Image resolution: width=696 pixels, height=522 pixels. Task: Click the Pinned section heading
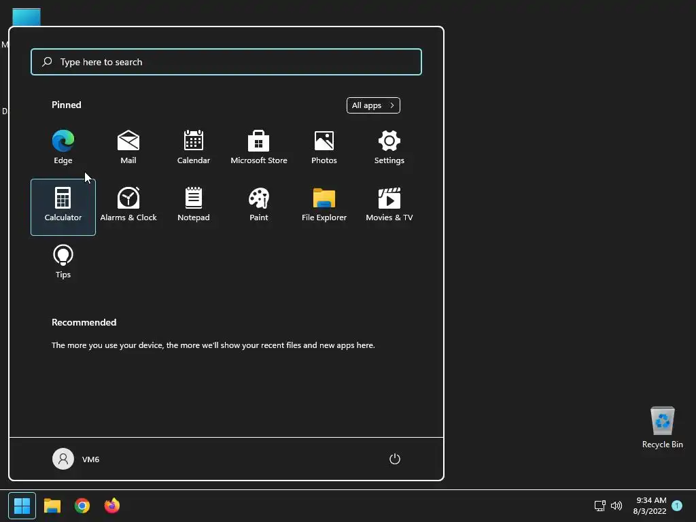click(x=67, y=105)
